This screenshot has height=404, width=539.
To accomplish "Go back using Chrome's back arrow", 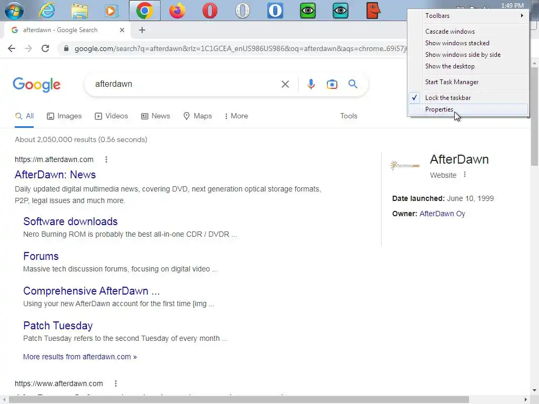I will pos(12,48).
